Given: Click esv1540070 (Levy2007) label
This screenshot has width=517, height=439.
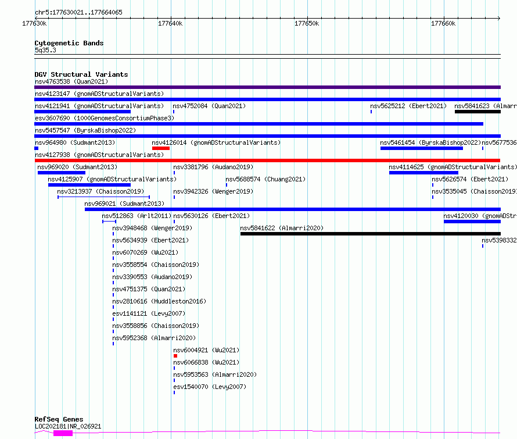Looking at the screenshot, I should tap(210, 387).
